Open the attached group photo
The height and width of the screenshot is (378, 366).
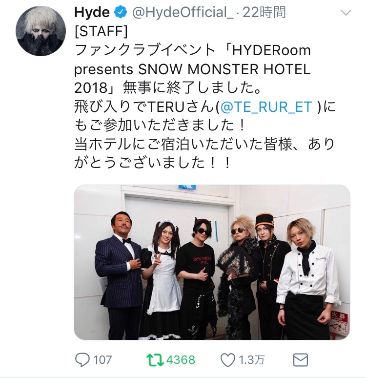[x=212, y=262]
